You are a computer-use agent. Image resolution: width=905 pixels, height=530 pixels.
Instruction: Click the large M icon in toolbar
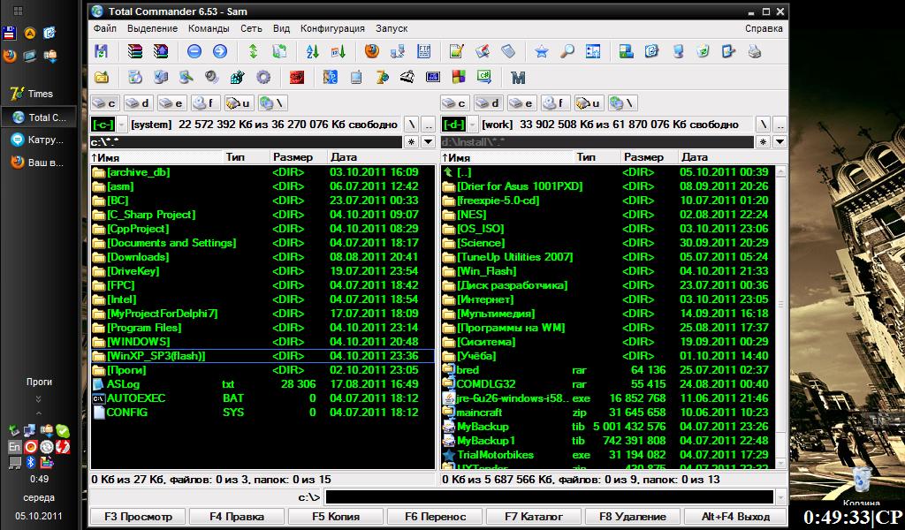click(x=518, y=77)
